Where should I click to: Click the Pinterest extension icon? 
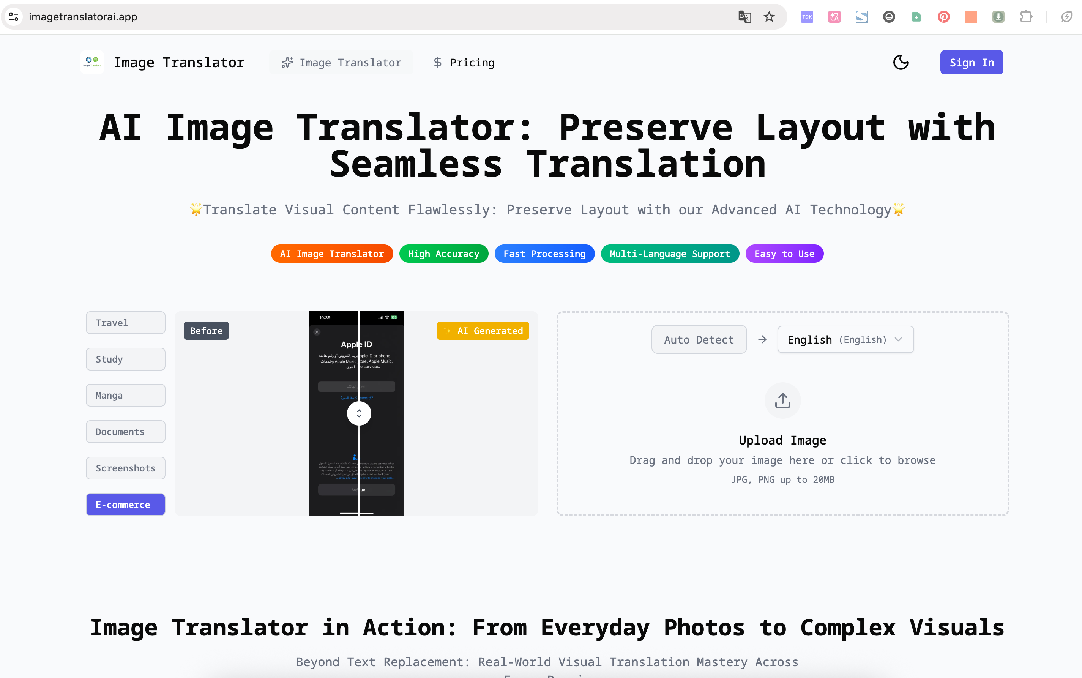tap(943, 17)
